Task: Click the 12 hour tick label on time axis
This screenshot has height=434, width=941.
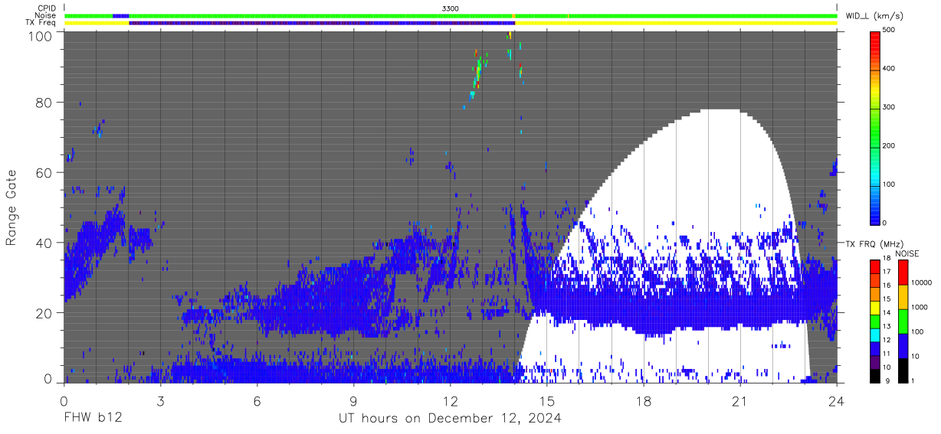Action: pyautogui.click(x=451, y=401)
